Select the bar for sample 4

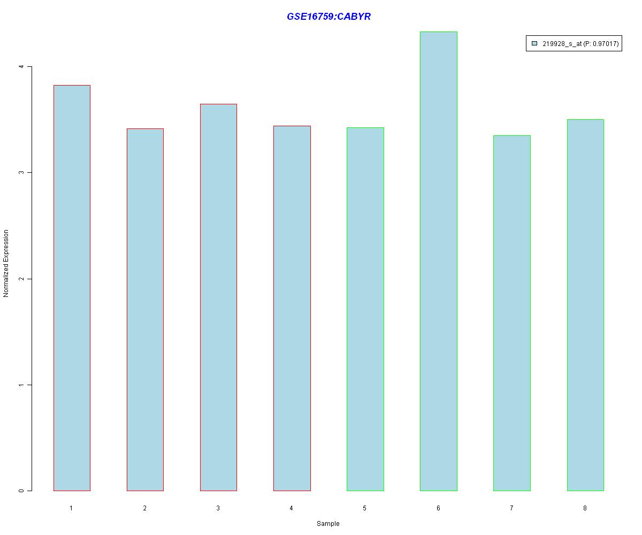point(292,308)
